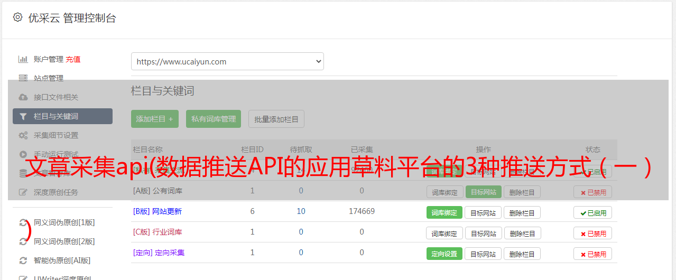
Task: Click 词库绑定 in the 公有词库 row
Action: coord(445,192)
